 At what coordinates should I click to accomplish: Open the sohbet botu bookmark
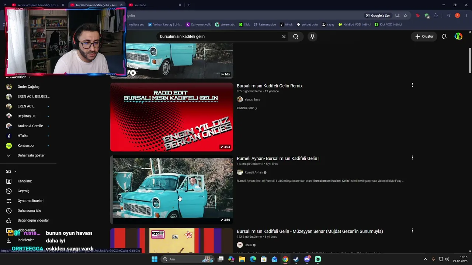pos(307,25)
